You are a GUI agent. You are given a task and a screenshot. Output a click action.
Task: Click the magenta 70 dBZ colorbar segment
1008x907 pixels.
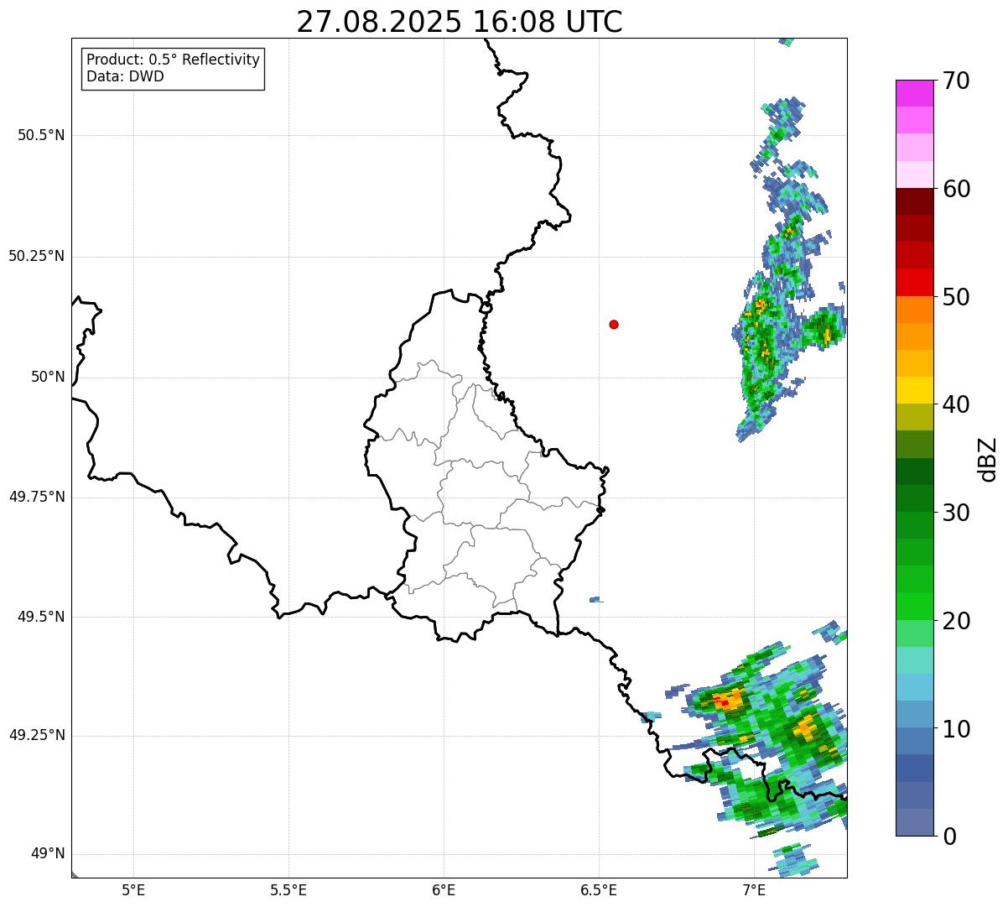click(x=915, y=93)
